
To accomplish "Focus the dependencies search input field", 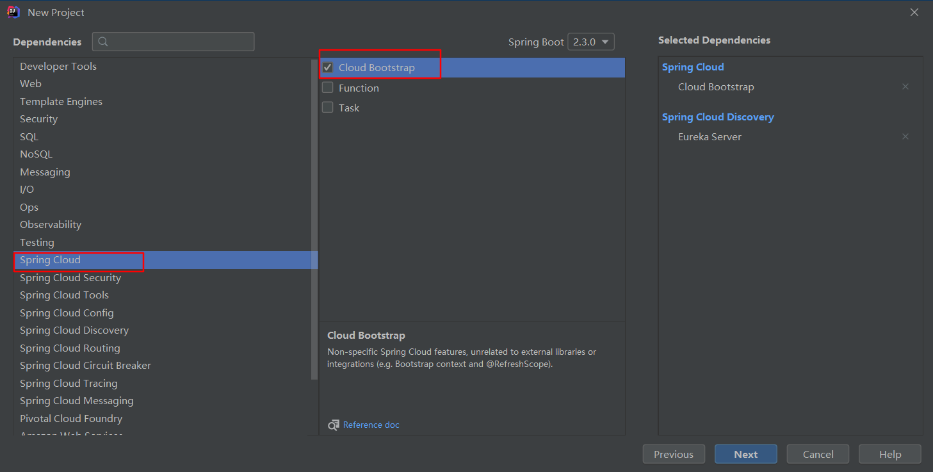I will (x=174, y=42).
